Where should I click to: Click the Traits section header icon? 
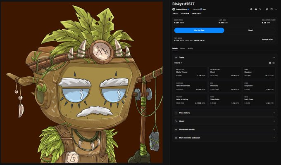[x=176, y=57]
